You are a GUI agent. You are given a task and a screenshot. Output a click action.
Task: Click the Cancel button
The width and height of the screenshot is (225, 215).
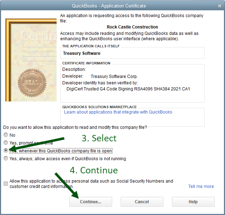pyautogui.click(x=142, y=202)
